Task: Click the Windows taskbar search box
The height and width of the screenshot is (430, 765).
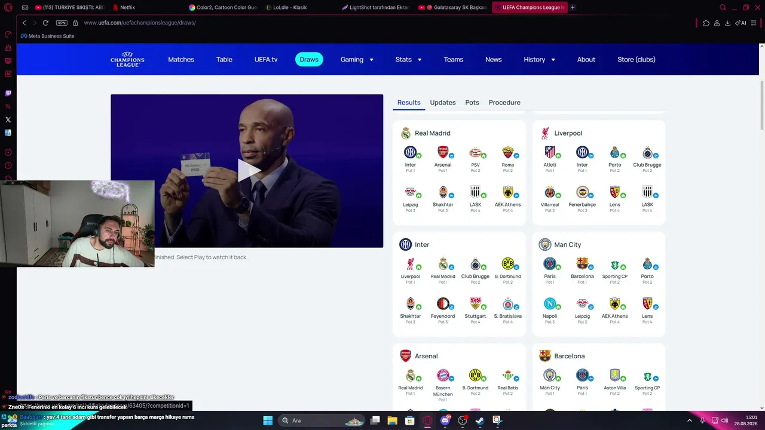Action: (x=323, y=420)
